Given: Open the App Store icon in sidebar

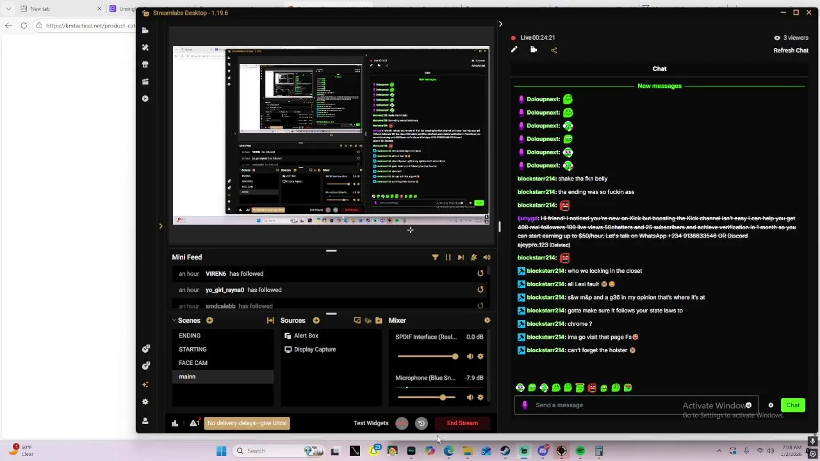Looking at the screenshot, I should click(x=145, y=65).
